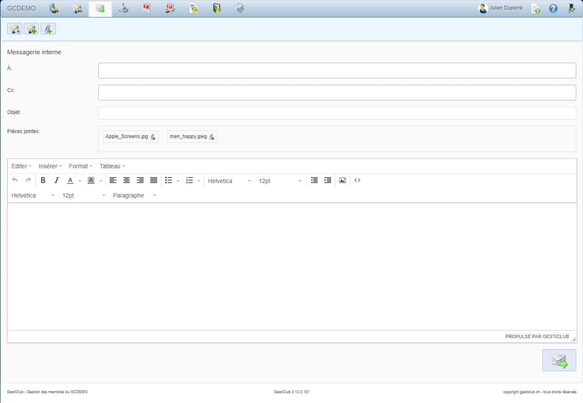The width and height of the screenshot is (583, 403).
Task: Remove the men_happy.jpeg attachment
Action: tap(212, 137)
